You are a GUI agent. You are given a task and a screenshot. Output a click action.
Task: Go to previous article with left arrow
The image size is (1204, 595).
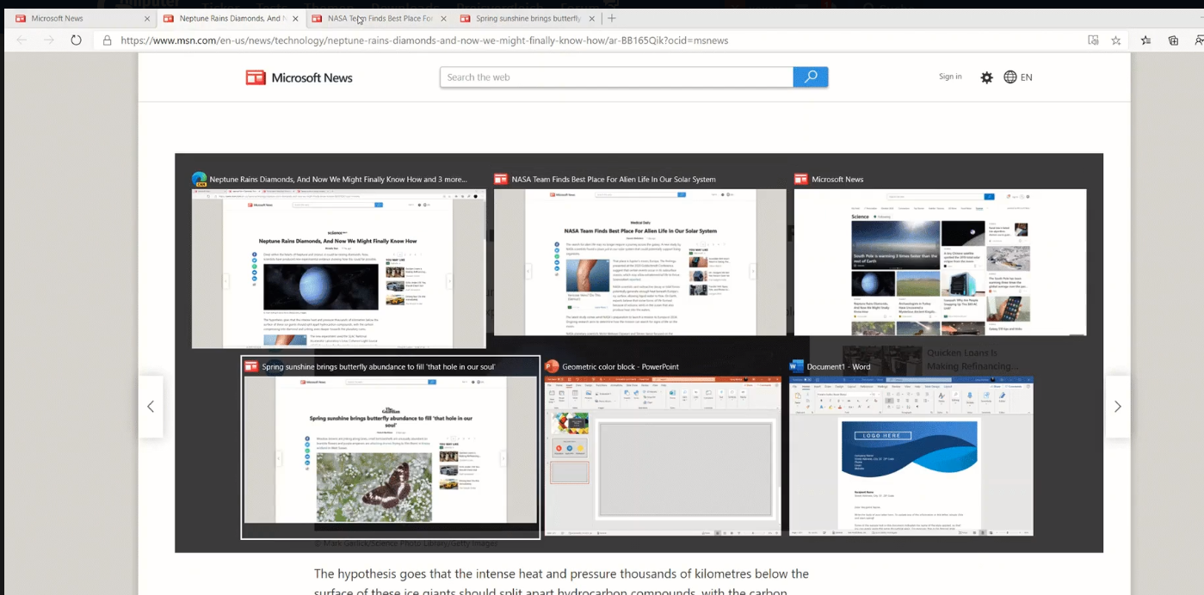(x=151, y=407)
